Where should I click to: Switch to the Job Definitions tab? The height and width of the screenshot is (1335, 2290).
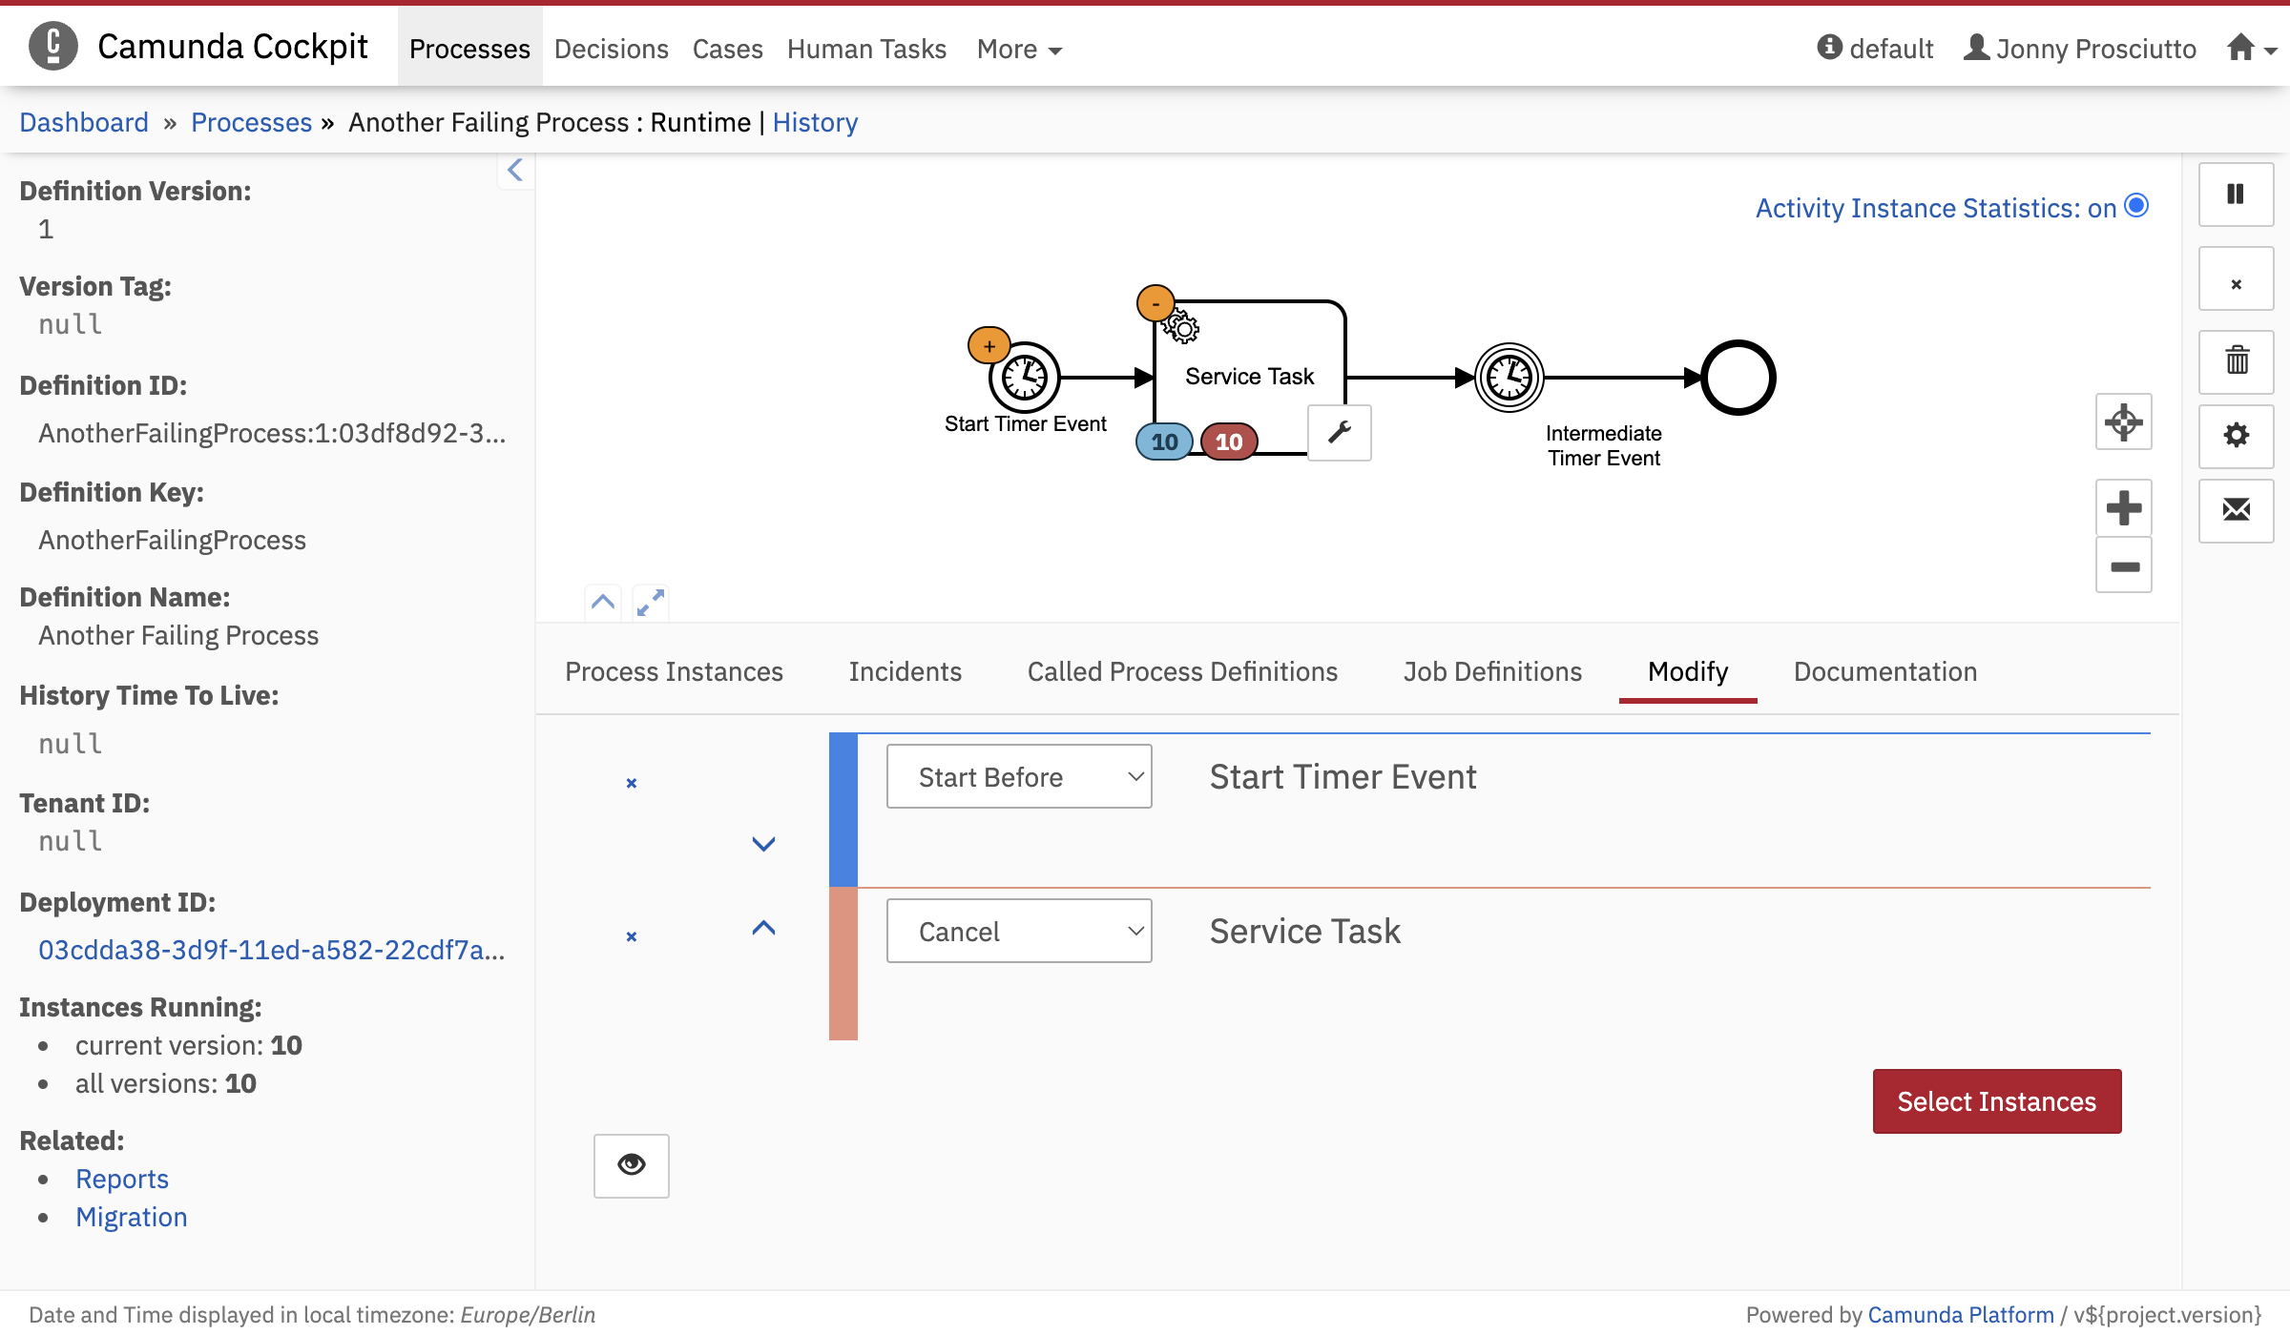pos(1492,671)
